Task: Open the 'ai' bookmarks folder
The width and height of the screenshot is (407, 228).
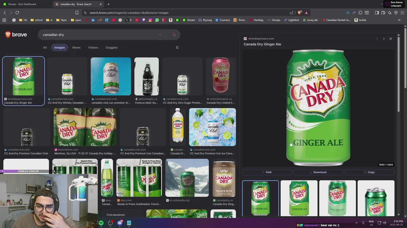Action: tap(49, 20)
